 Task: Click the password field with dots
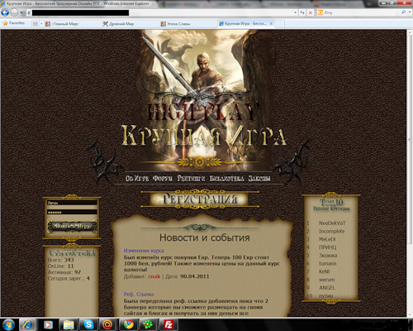(x=72, y=212)
